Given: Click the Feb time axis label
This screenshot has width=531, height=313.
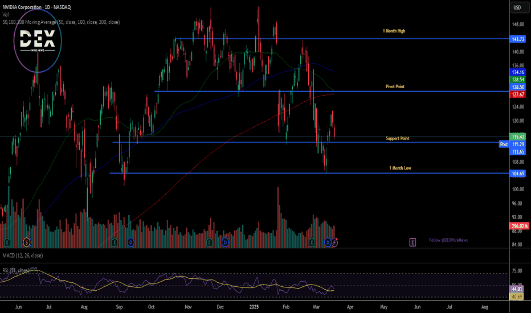Looking at the screenshot, I should (286, 307).
